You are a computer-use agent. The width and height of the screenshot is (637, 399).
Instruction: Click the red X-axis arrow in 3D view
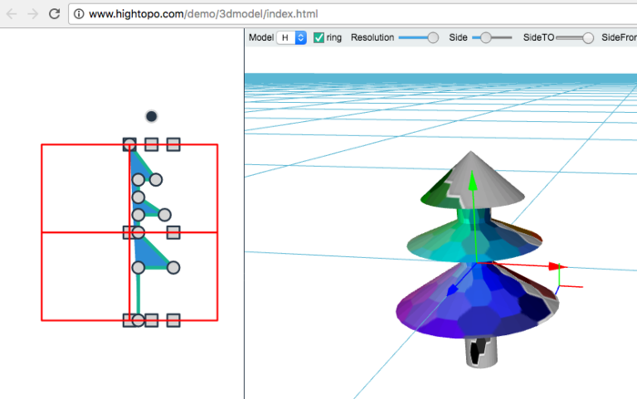point(557,266)
